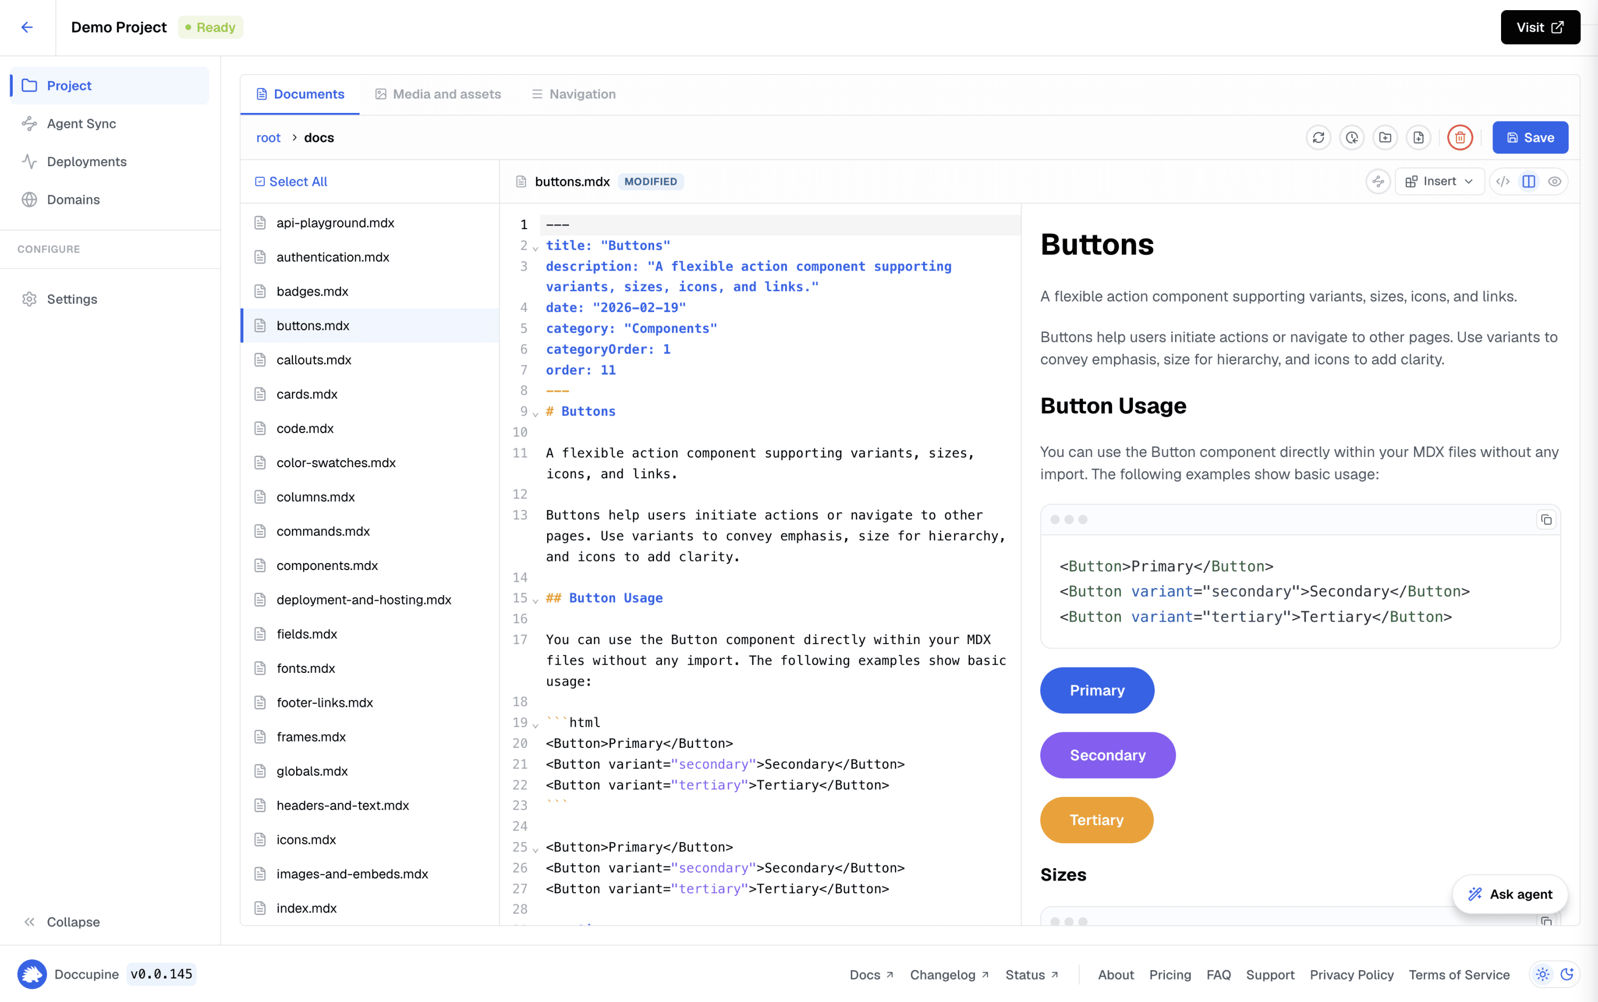Screen dimensions: 1598x1002
Task: Open Settings in the sidebar
Action: coord(109,299)
